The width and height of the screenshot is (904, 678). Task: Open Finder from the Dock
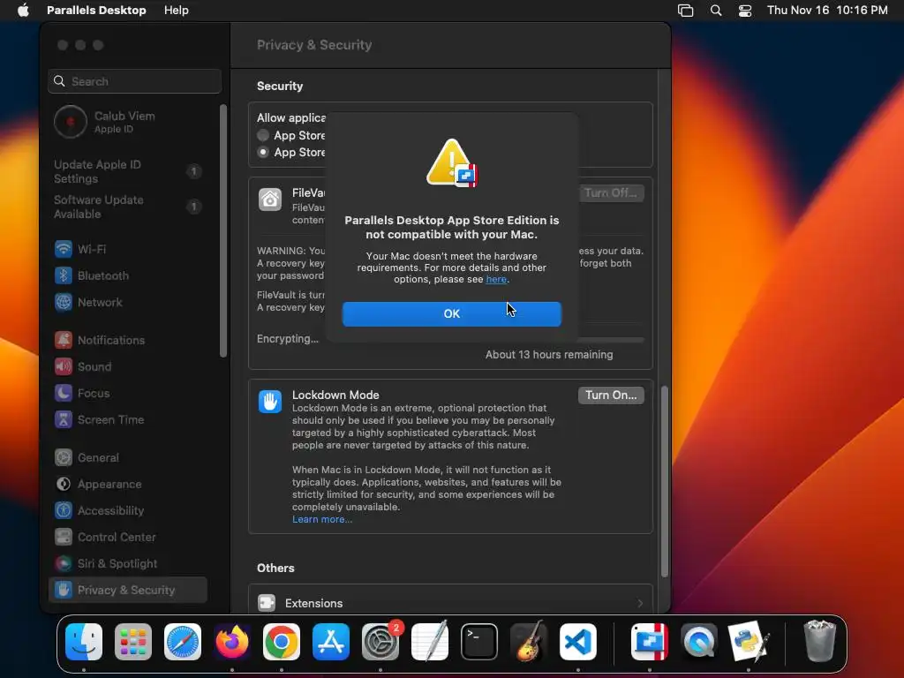(x=84, y=642)
